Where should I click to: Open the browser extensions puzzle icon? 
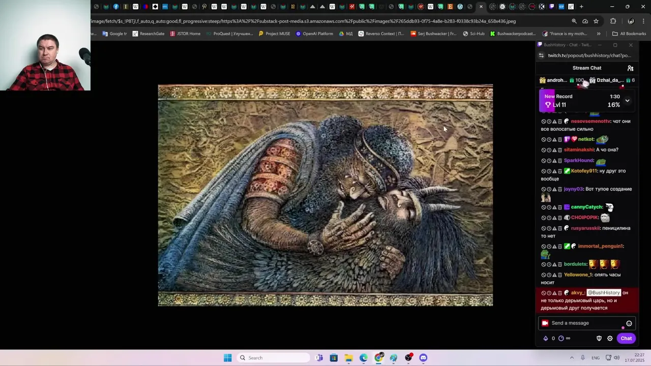click(613, 21)
